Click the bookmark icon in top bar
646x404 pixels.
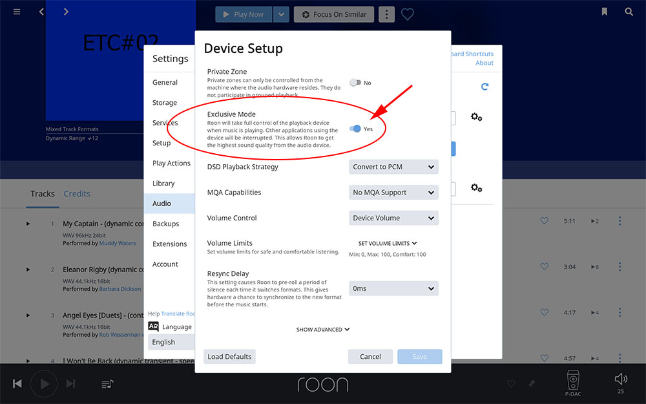coord(604,12)
